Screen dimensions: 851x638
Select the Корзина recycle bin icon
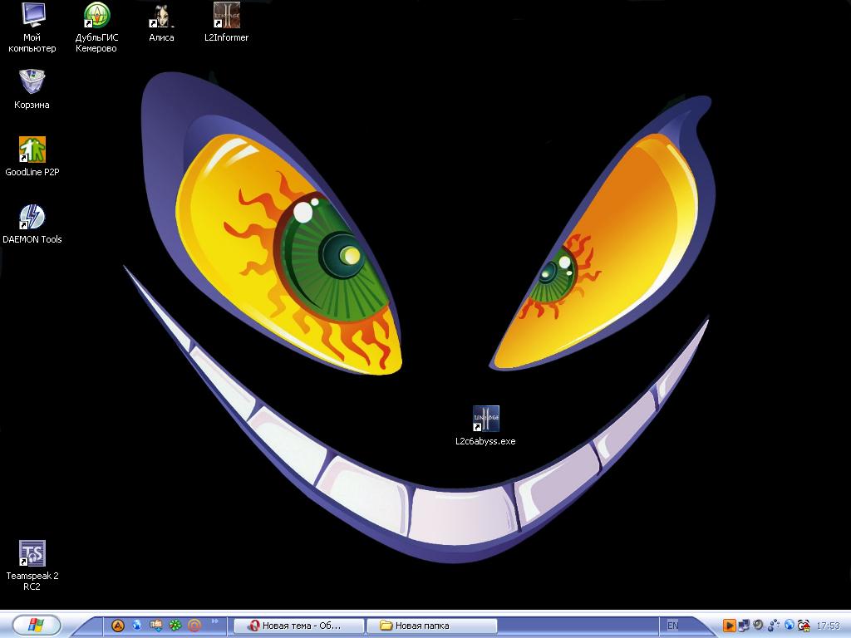[x=32, y=90]
